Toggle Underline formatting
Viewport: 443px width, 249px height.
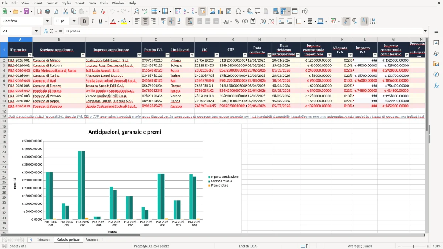point(100,21)
